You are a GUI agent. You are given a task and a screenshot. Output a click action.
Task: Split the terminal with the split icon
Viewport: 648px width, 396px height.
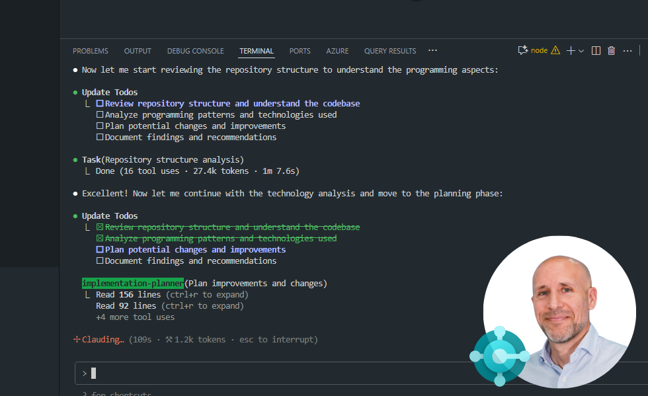pos(596,51)
